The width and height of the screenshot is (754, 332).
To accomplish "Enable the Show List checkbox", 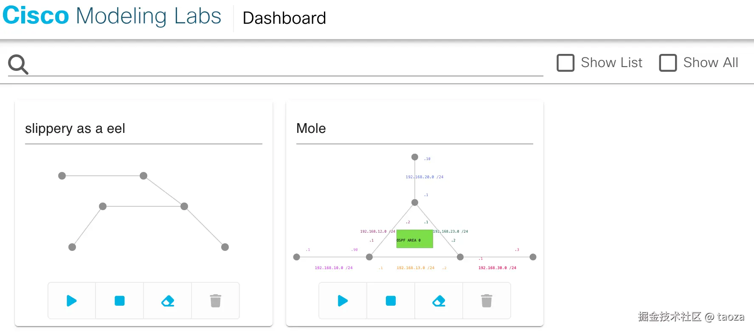I will (x=565, y=63).
